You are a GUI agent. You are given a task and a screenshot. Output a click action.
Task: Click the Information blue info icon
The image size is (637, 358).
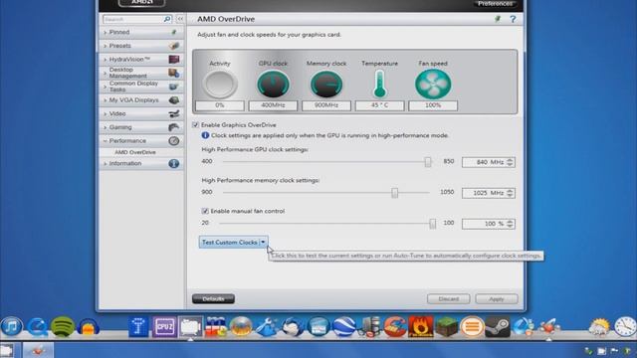point(173,163)
